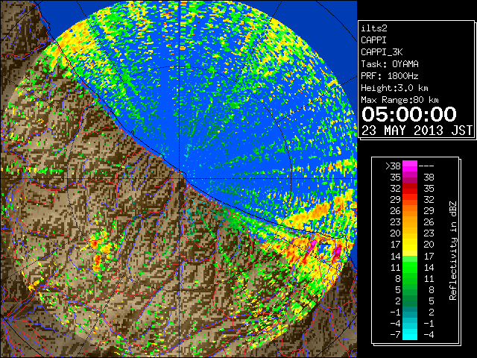477x358 pixels.
Task: Click the cyan -7 dBZ legend swatch
Action: point(410,334)
